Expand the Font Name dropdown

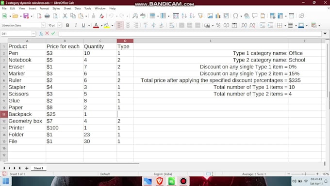tap(43, 25)
